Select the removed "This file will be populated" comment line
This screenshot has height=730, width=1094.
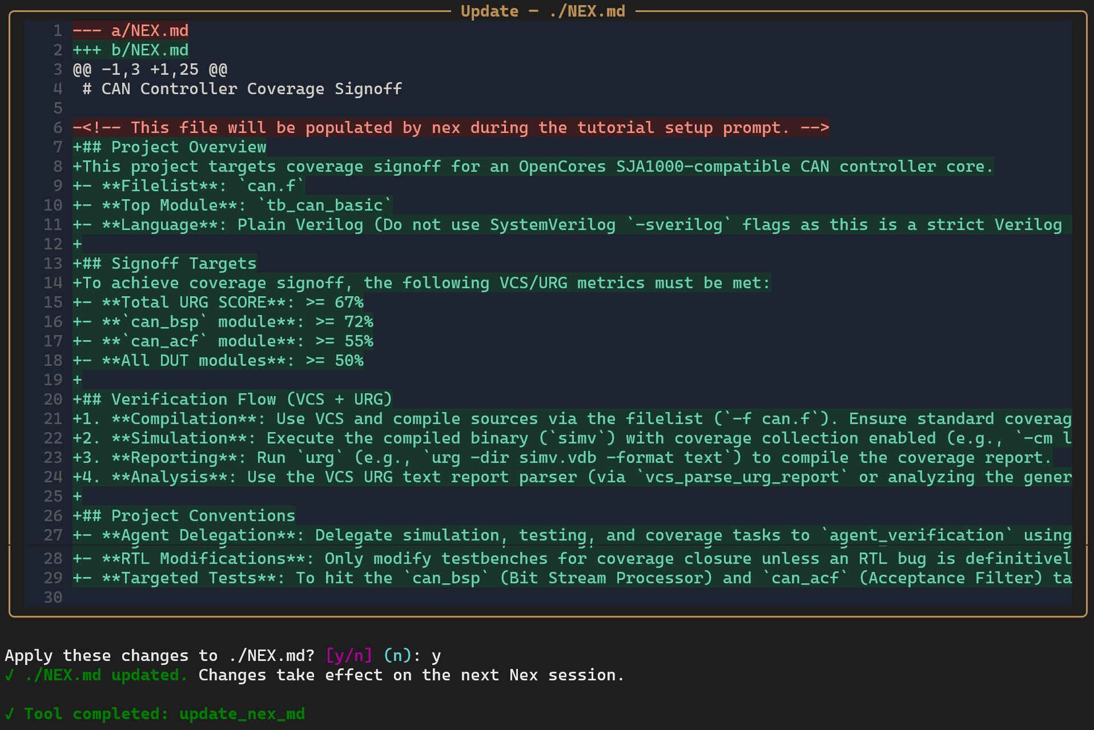pos(451,128)
